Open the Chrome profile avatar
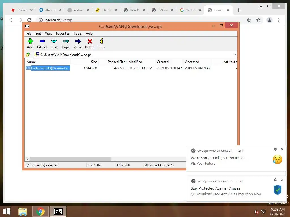The height and width of the screenshot is (217, 290). (270, 20)
